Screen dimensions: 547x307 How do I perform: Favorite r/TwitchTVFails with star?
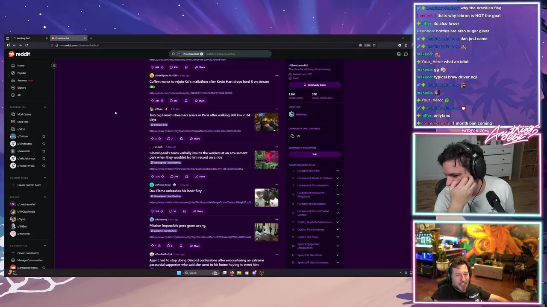44,165
